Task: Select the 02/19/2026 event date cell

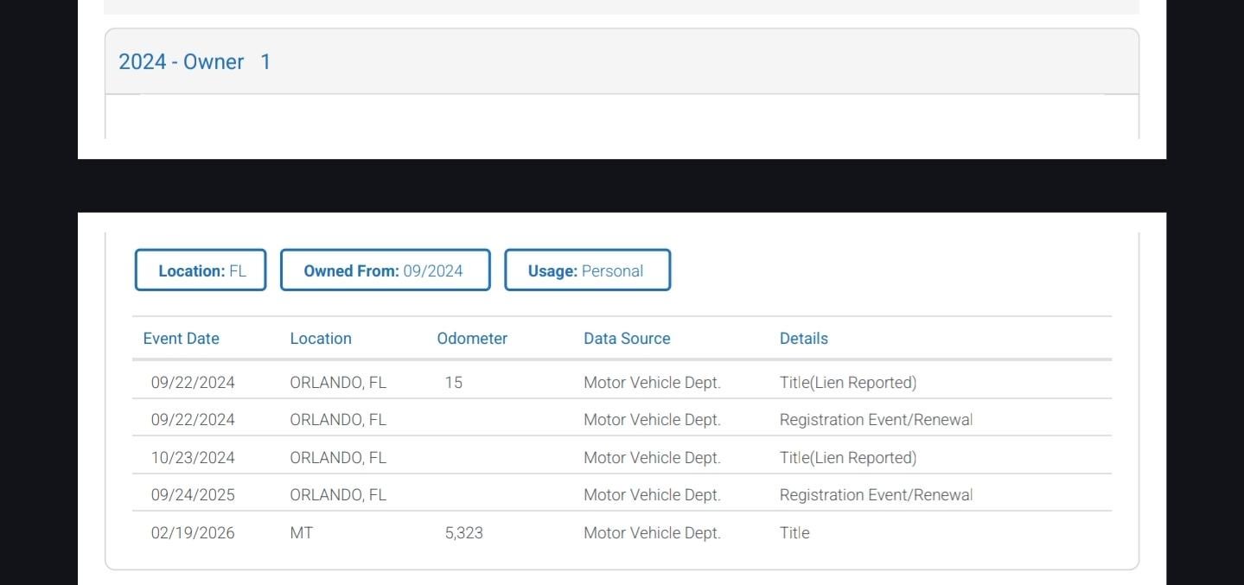Action: [193, 533]
